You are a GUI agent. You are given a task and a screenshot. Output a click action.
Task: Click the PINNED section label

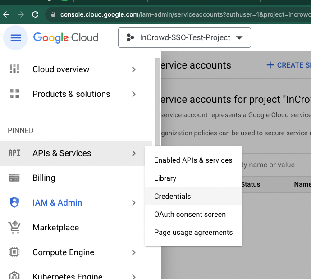pos(20,130)
